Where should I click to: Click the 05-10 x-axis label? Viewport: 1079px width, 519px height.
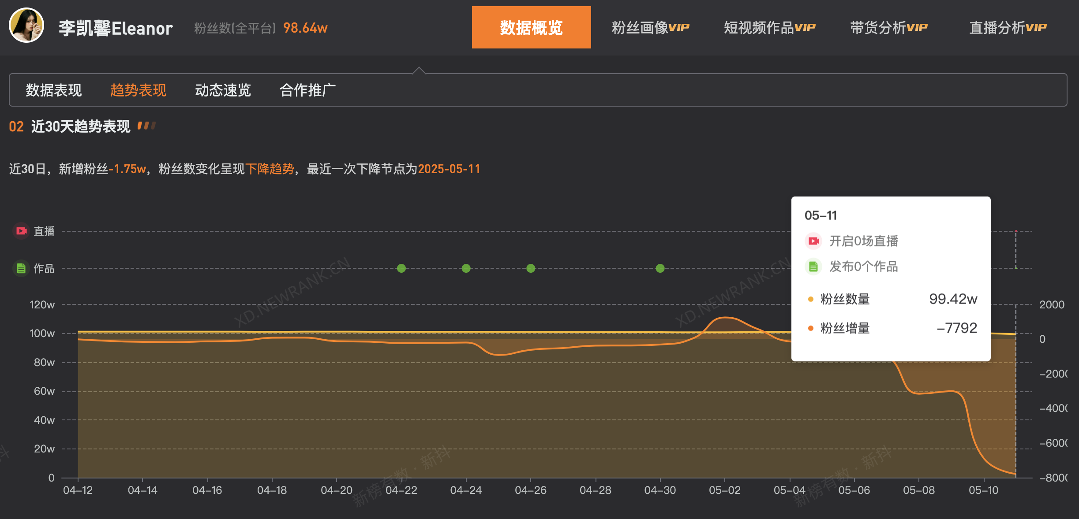983,490
